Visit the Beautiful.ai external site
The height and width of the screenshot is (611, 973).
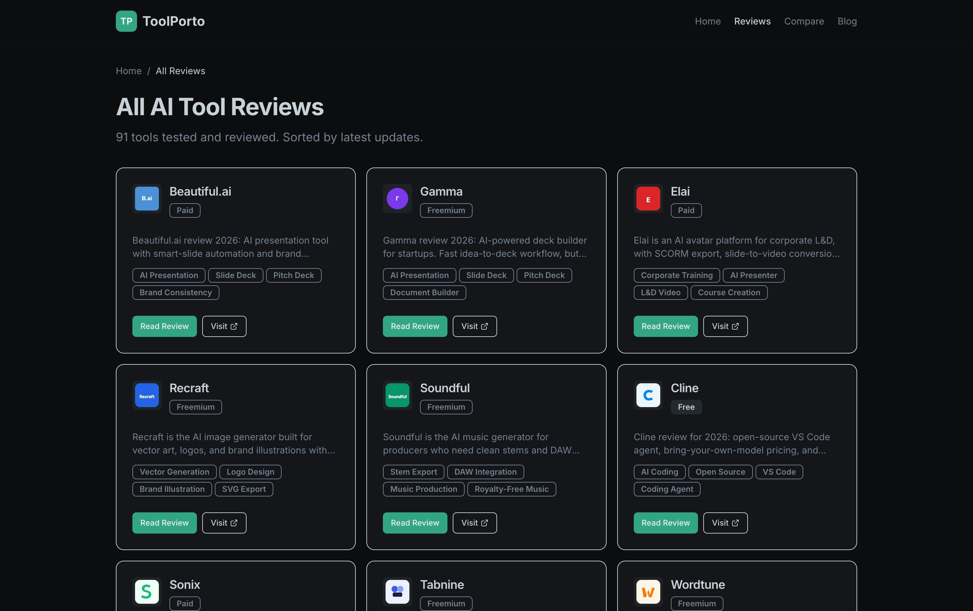click(224, 326)
